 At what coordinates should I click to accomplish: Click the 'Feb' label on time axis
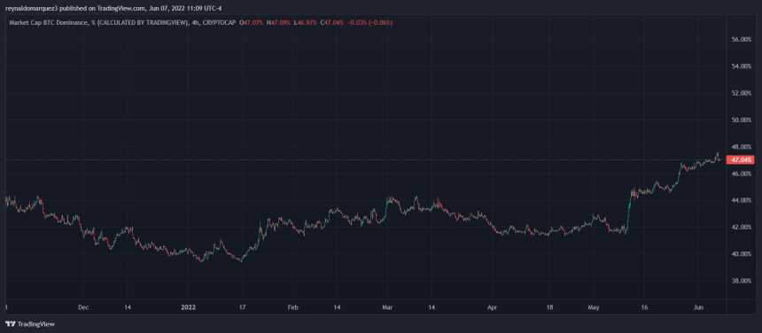(292, 307)
